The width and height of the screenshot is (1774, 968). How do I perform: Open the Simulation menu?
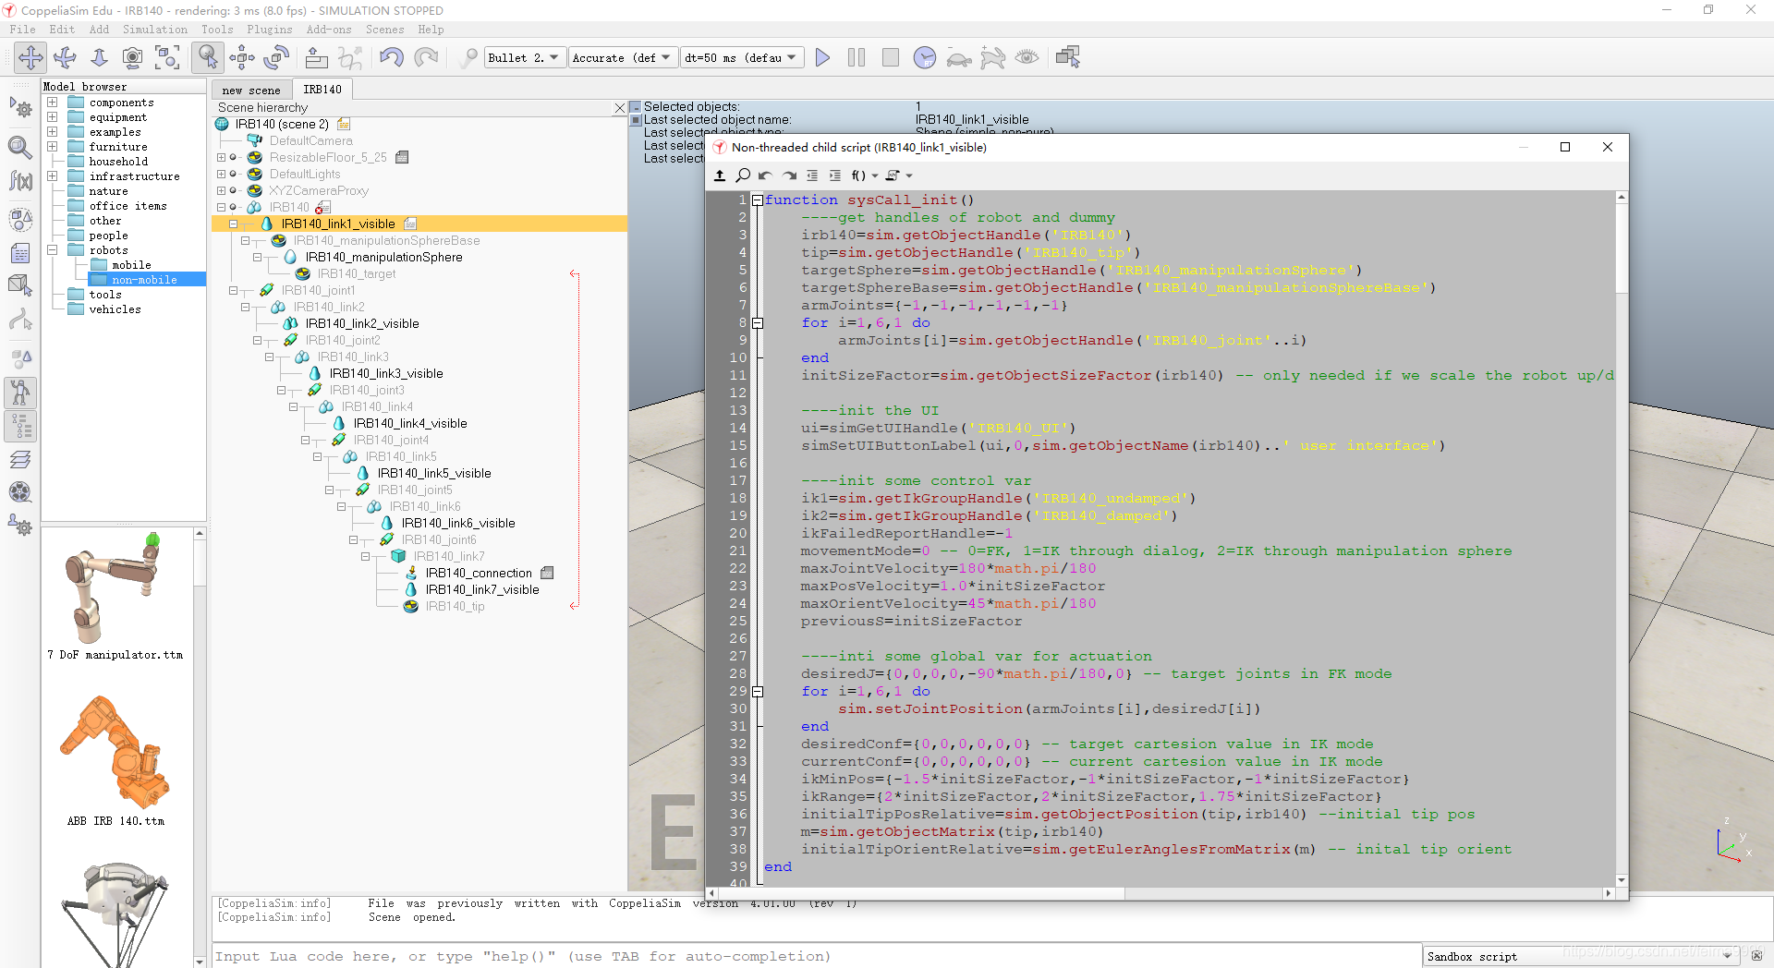pos(154,30)
